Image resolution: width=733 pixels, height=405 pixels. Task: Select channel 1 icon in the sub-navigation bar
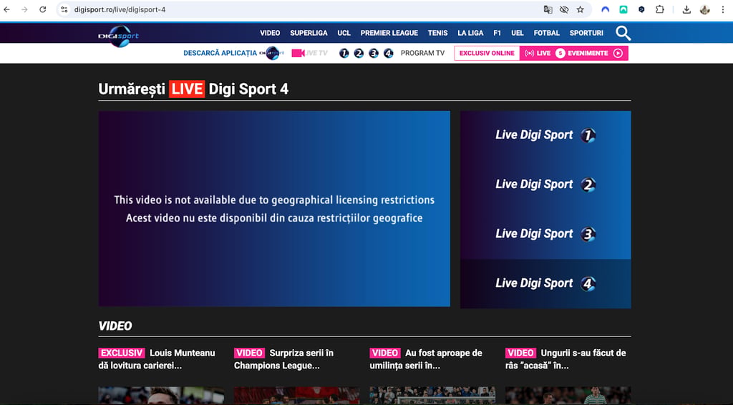click(344, 53)
